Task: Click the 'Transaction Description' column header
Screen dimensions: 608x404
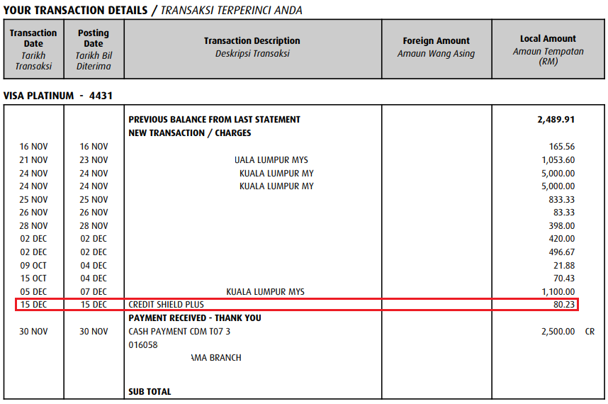Action: pos(252,49)
